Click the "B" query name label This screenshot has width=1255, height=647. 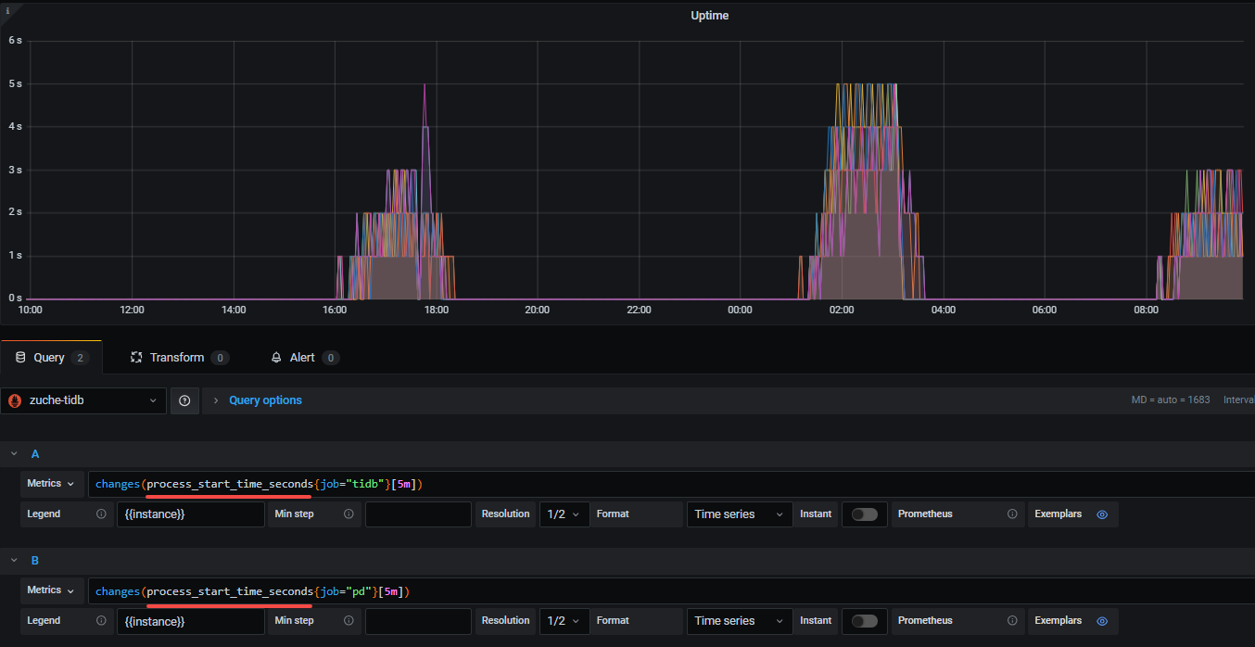coord(35,561)
